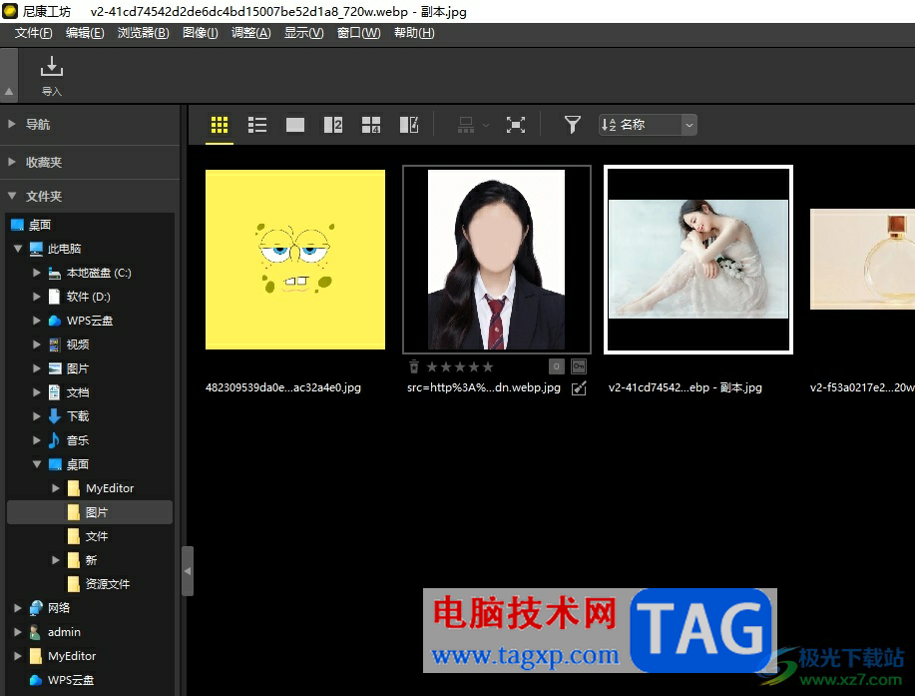Set first star rating on portrait image

[x=432, y=366]
